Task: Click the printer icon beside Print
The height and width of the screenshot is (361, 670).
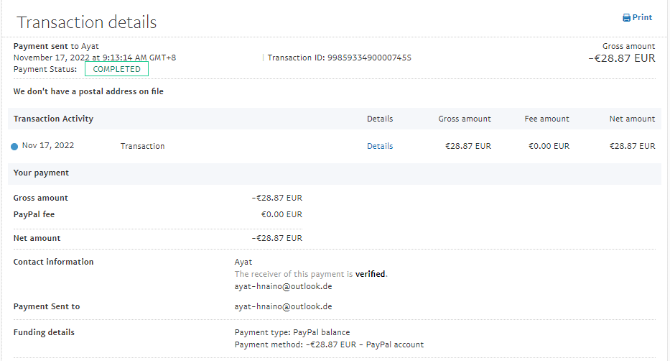Action: 626,18
